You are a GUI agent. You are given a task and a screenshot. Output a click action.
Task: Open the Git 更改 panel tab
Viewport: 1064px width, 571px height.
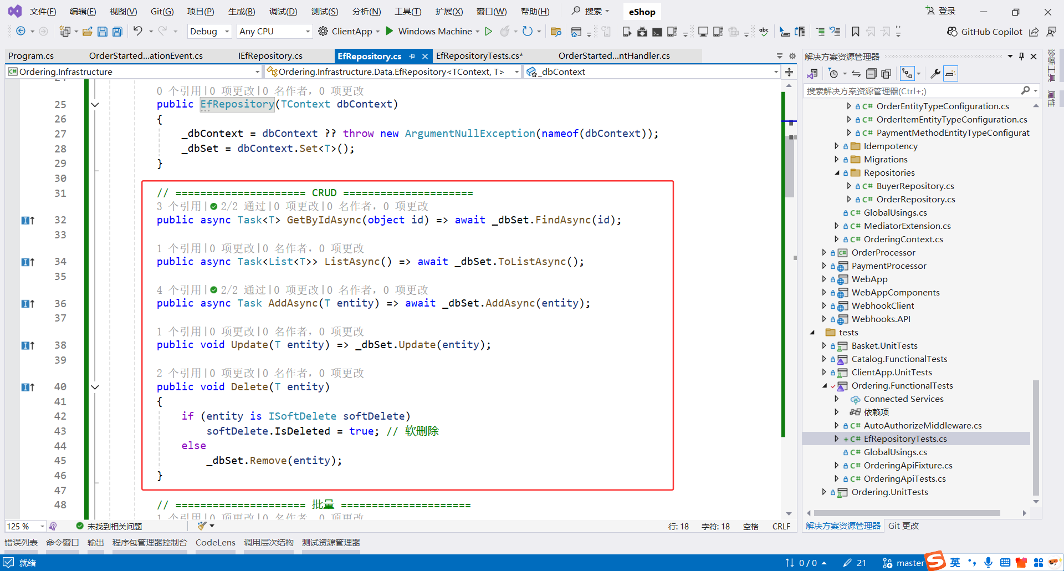903,526
